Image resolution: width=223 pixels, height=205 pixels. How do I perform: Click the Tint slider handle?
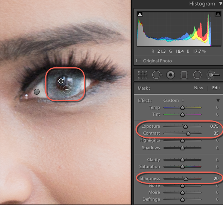tap(182, 115)
